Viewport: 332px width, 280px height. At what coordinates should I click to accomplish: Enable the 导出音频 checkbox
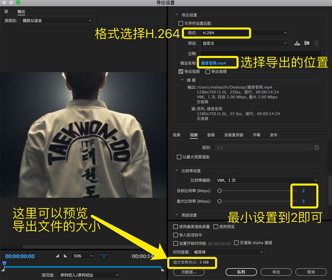(208, 71)
